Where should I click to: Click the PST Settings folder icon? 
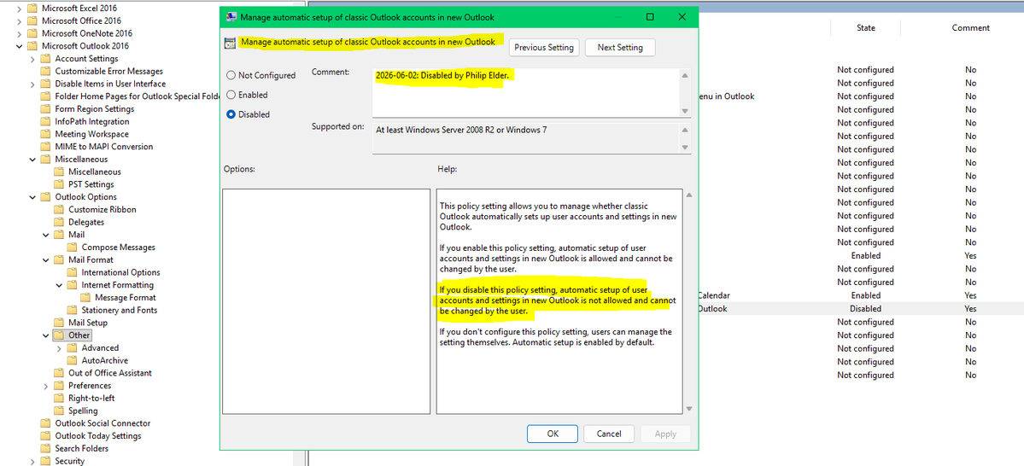point(59,184)
